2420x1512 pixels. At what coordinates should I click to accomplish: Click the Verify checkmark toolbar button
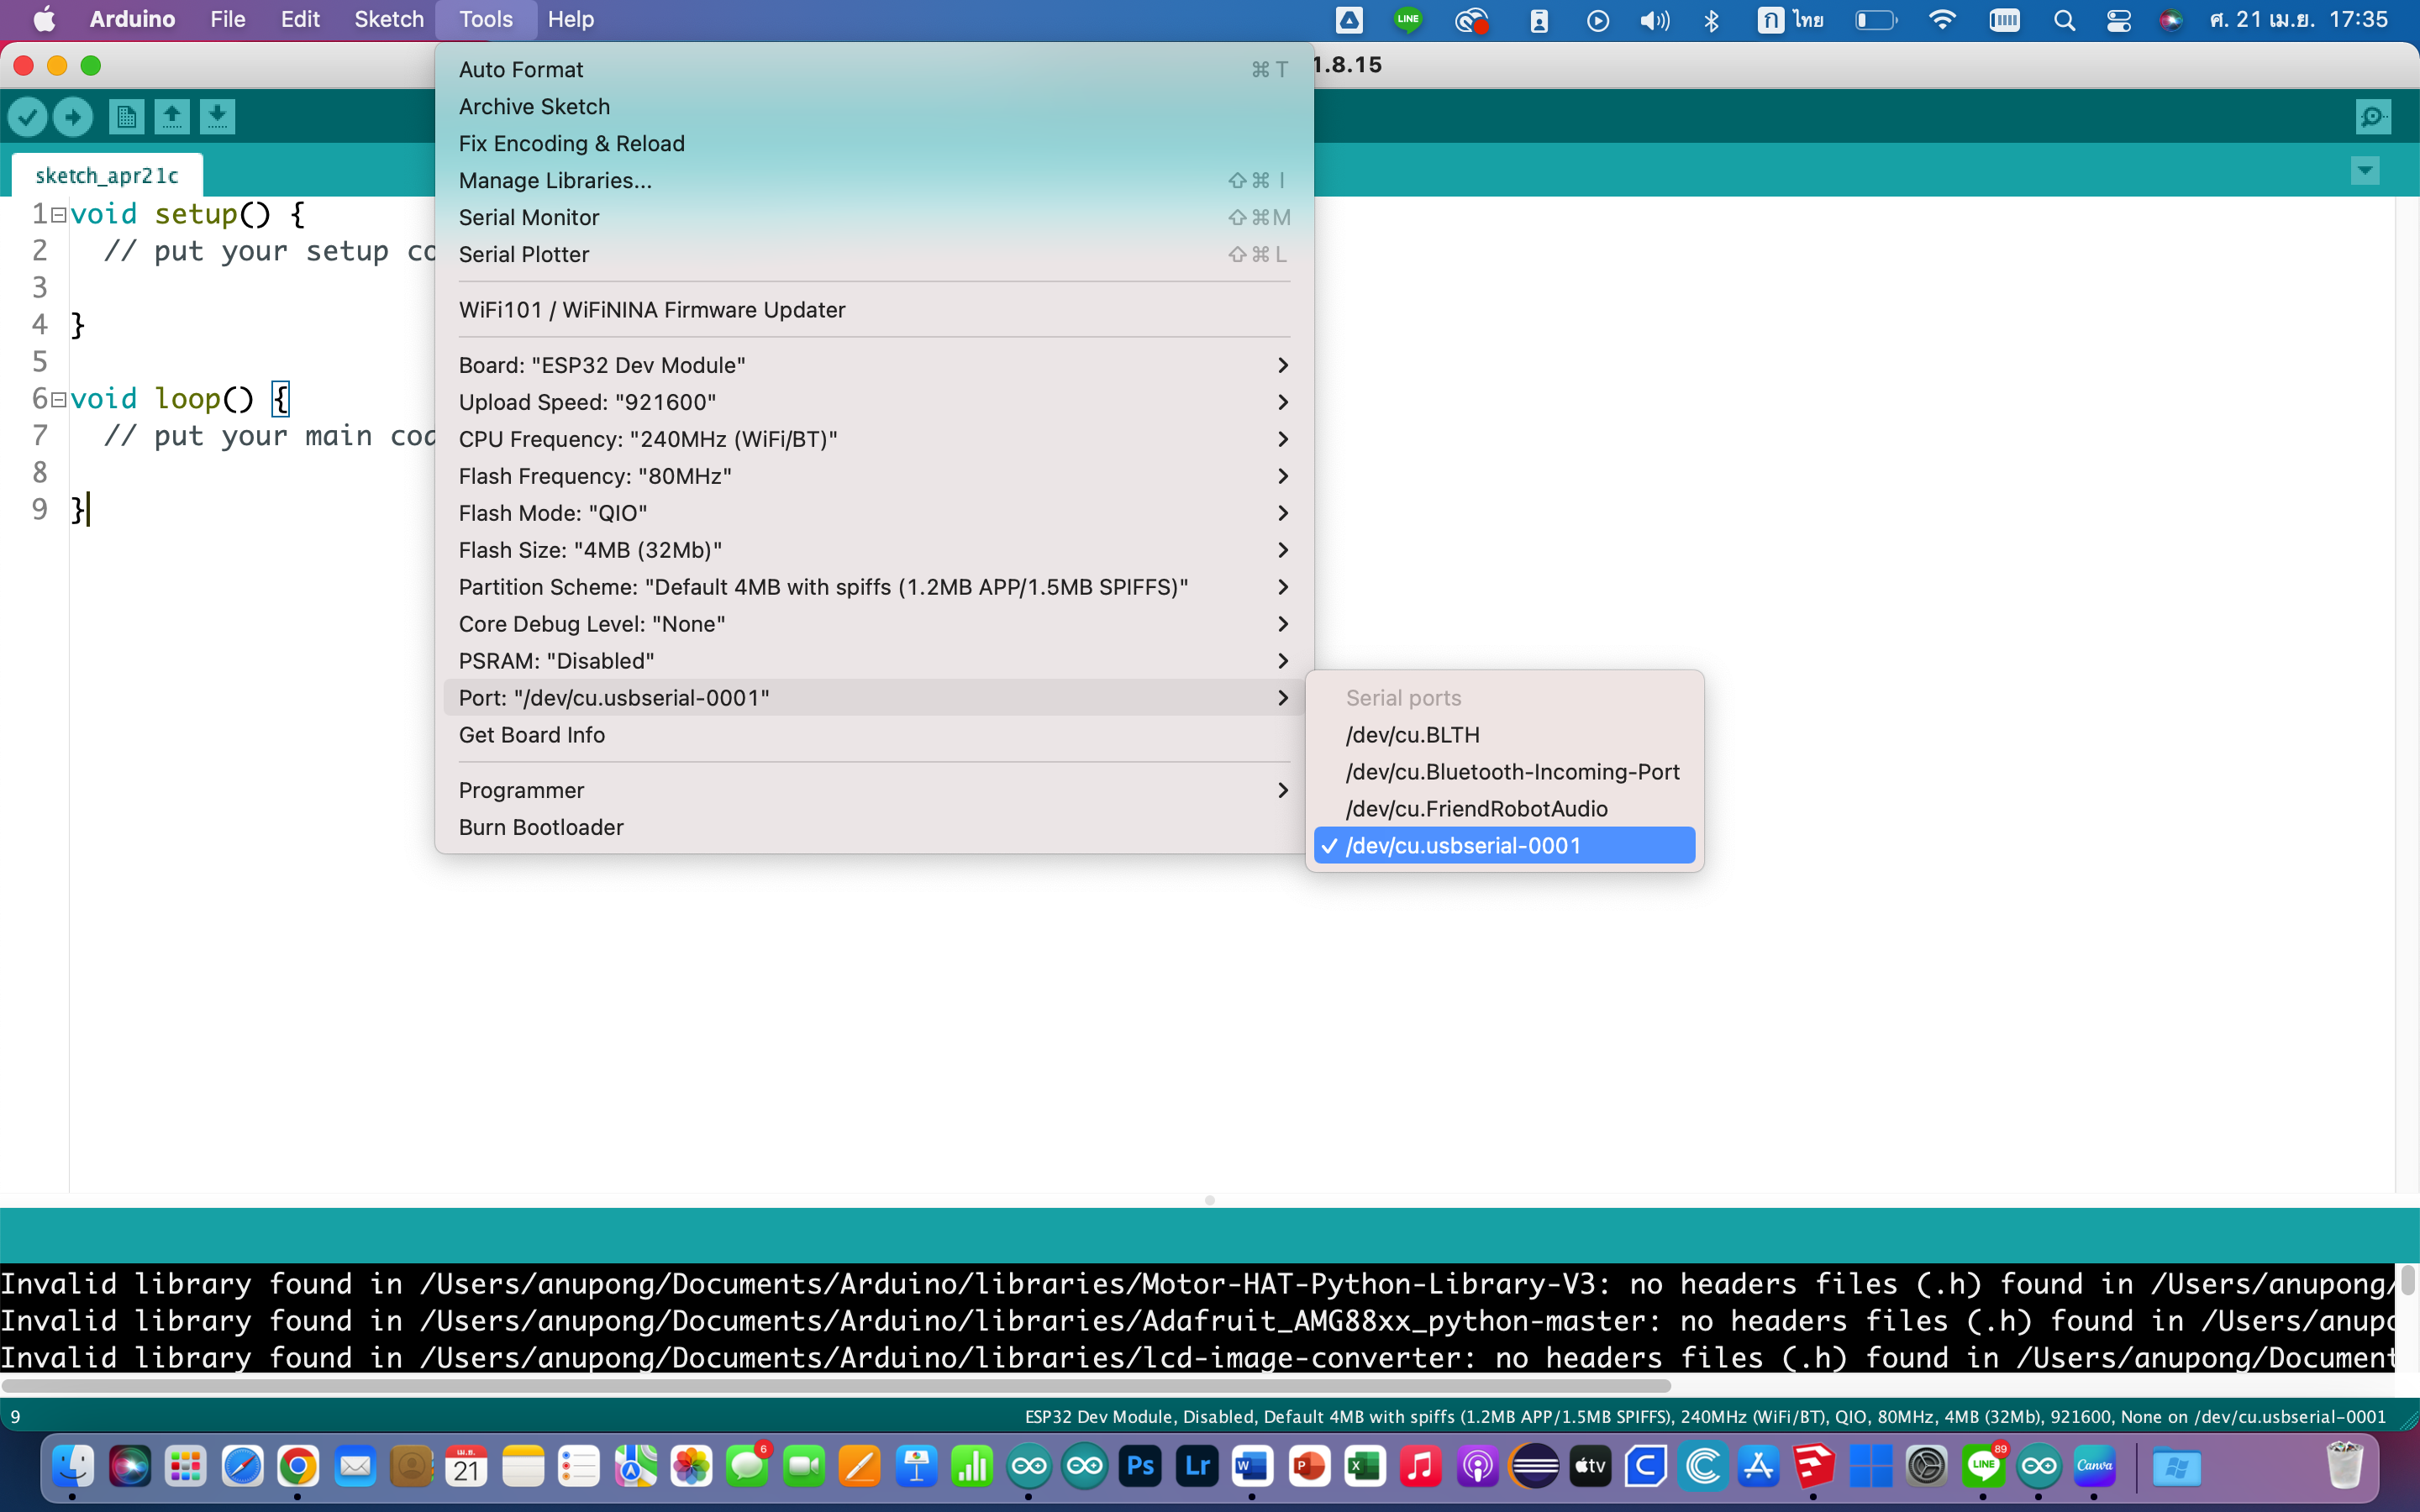point(27,118)
